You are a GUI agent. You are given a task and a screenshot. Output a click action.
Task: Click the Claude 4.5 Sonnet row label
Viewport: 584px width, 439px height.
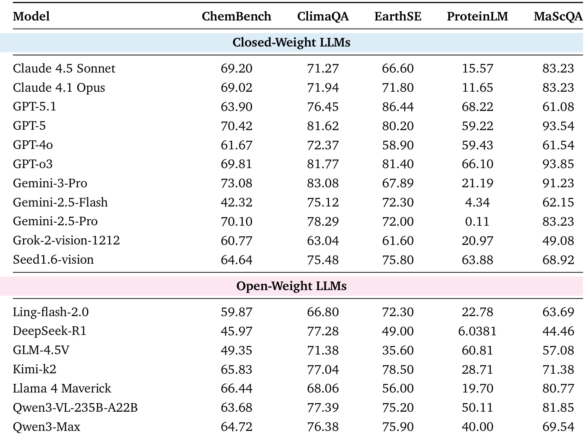pos(64,68)
